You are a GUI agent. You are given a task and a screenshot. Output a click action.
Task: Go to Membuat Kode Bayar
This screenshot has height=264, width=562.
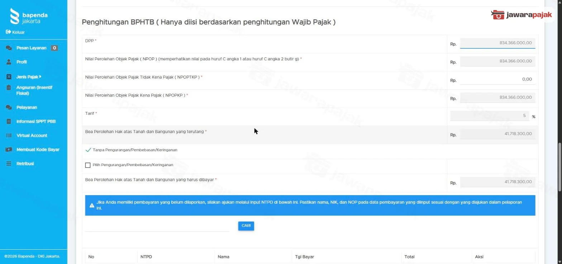38,150
